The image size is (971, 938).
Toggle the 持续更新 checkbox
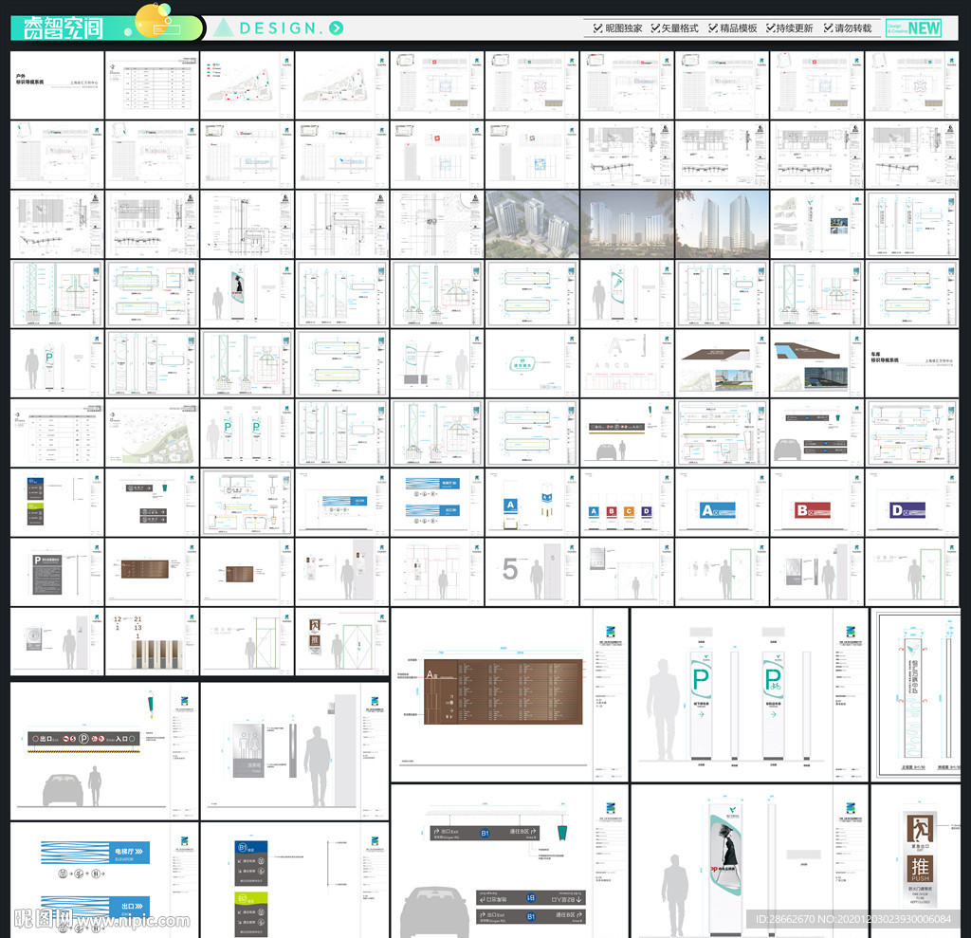[770, 28]
